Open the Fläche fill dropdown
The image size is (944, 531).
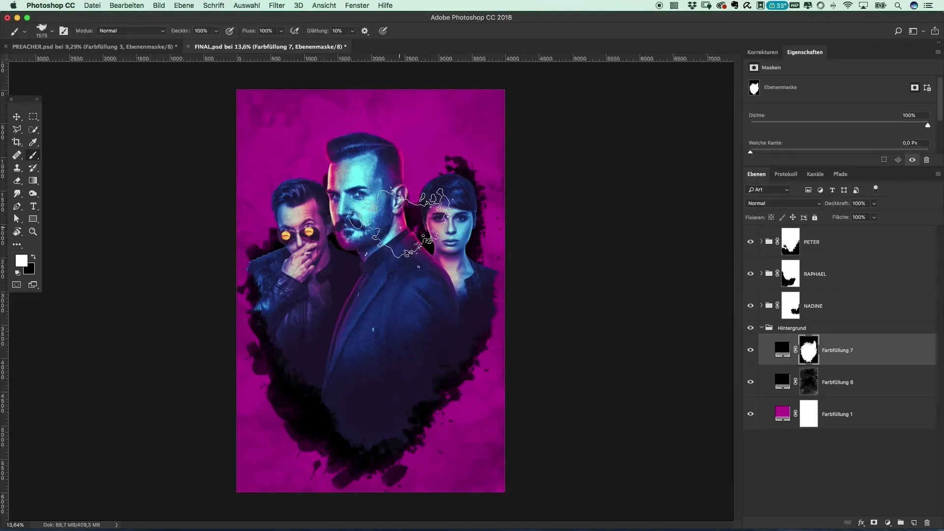pyautogui.click(x=874, y=217)
